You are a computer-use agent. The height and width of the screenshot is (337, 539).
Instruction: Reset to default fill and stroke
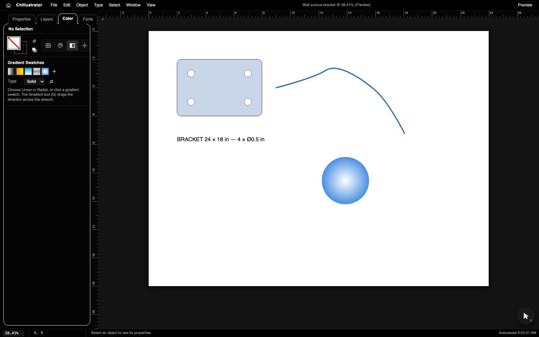[x=34, y=50]
